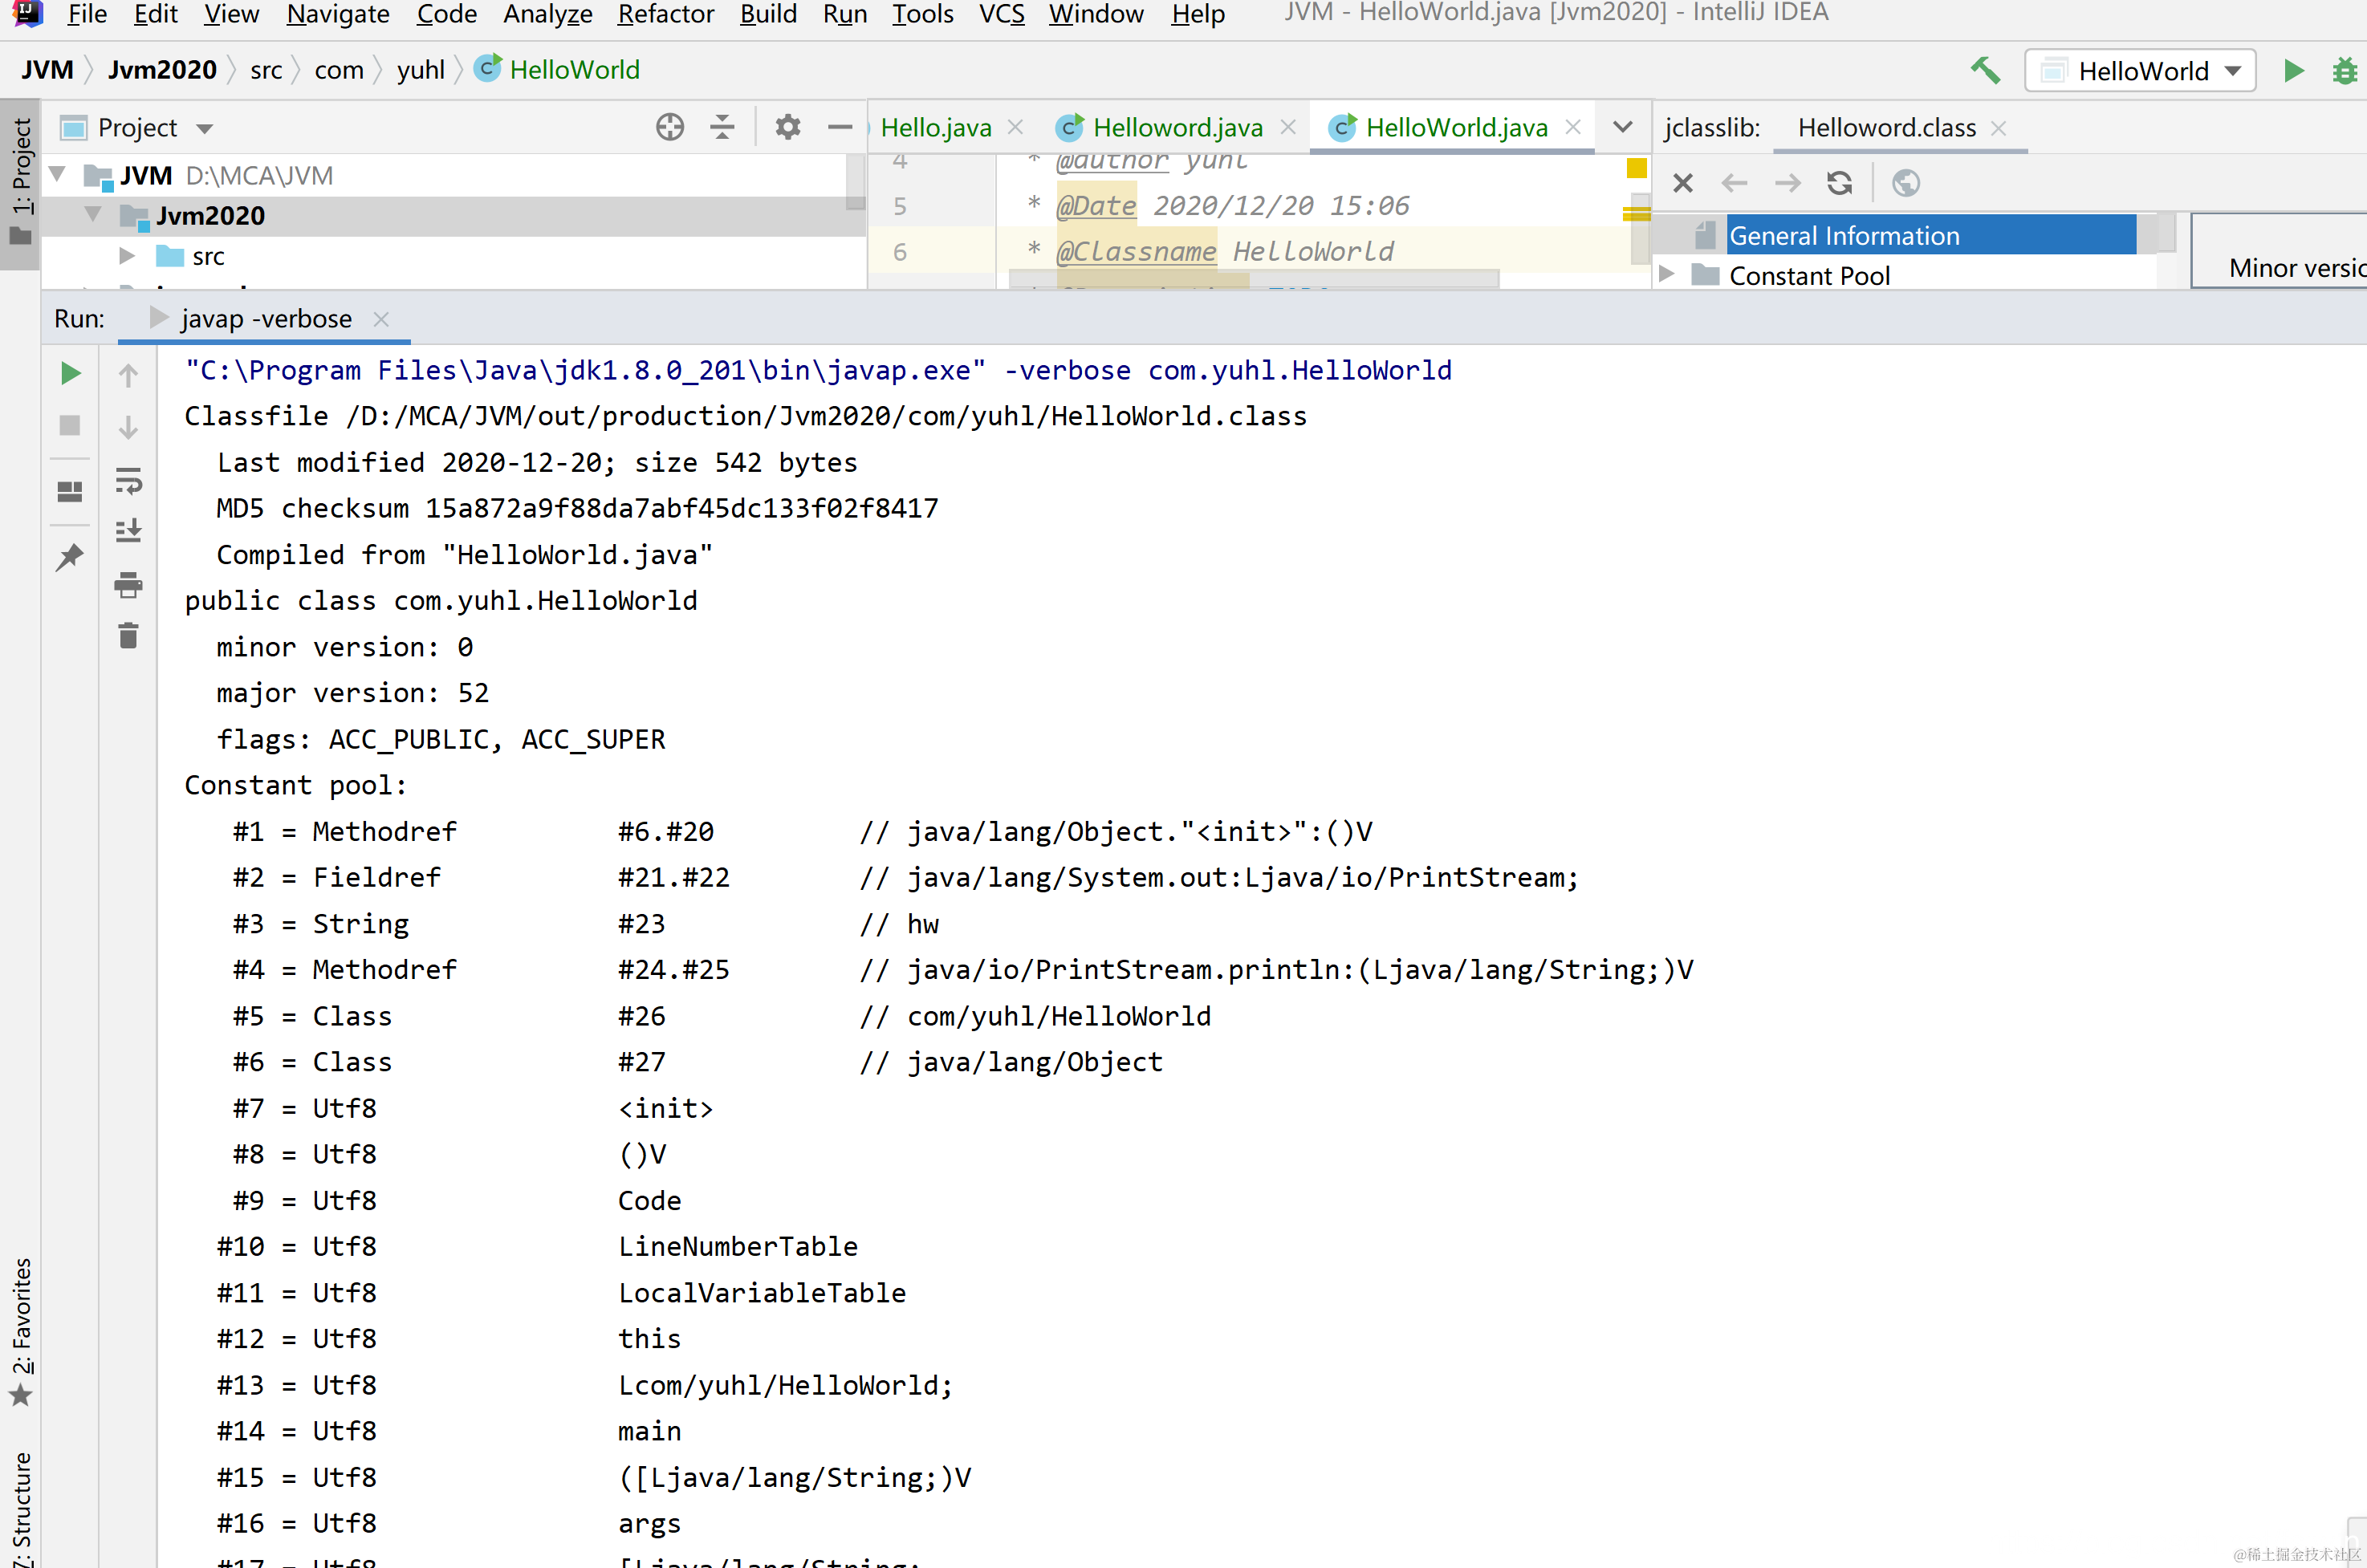Open Project panel settings gear
Viewport: 2367px width, 1568px height.
787,127
